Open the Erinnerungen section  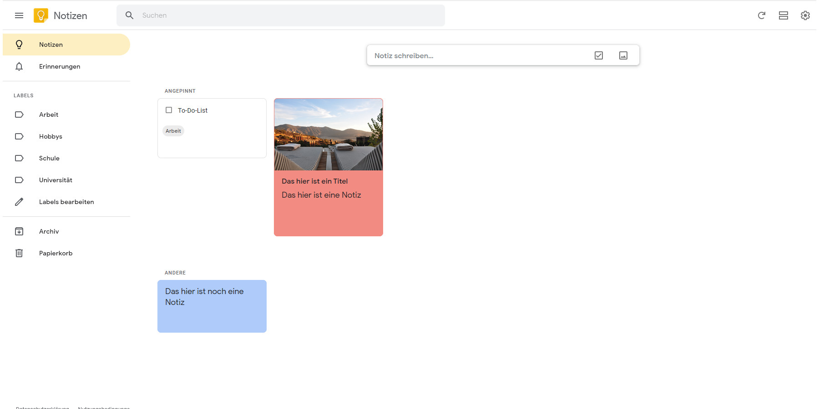59,66
